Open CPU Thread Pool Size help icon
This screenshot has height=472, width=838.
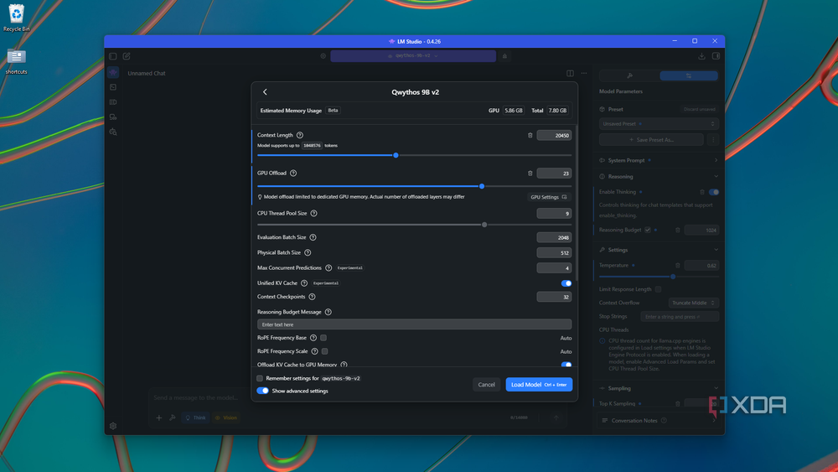pos(314,213)
